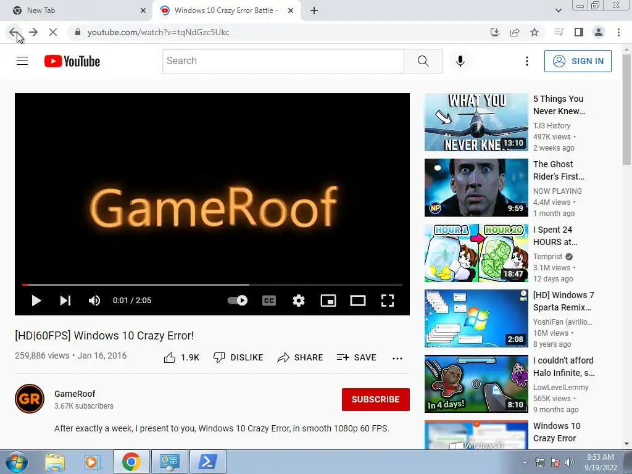The image size is (632, 474).
Task: Open I Spent 24 HOURS video thumbnail
Action: point(476,253)
